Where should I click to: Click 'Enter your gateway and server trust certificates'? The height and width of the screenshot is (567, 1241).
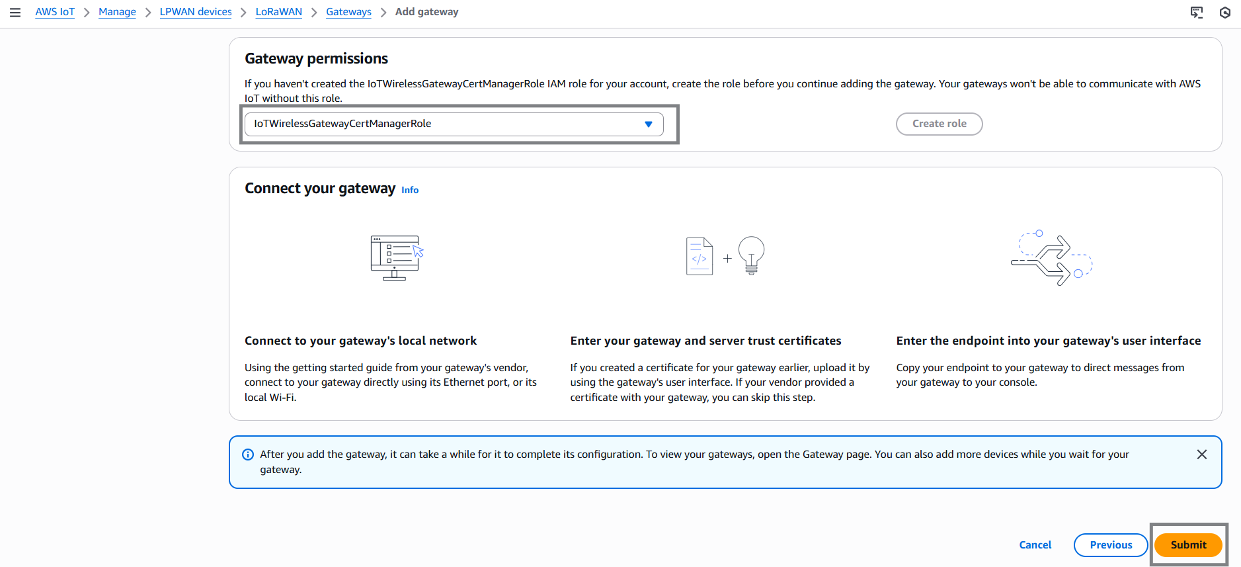705,341
